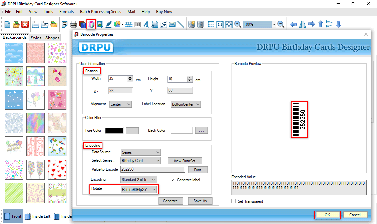Expand the Rotate dropdown showing Rotate90FlipXY
Viewport: 377px width, 224px height.
[139, 190]
